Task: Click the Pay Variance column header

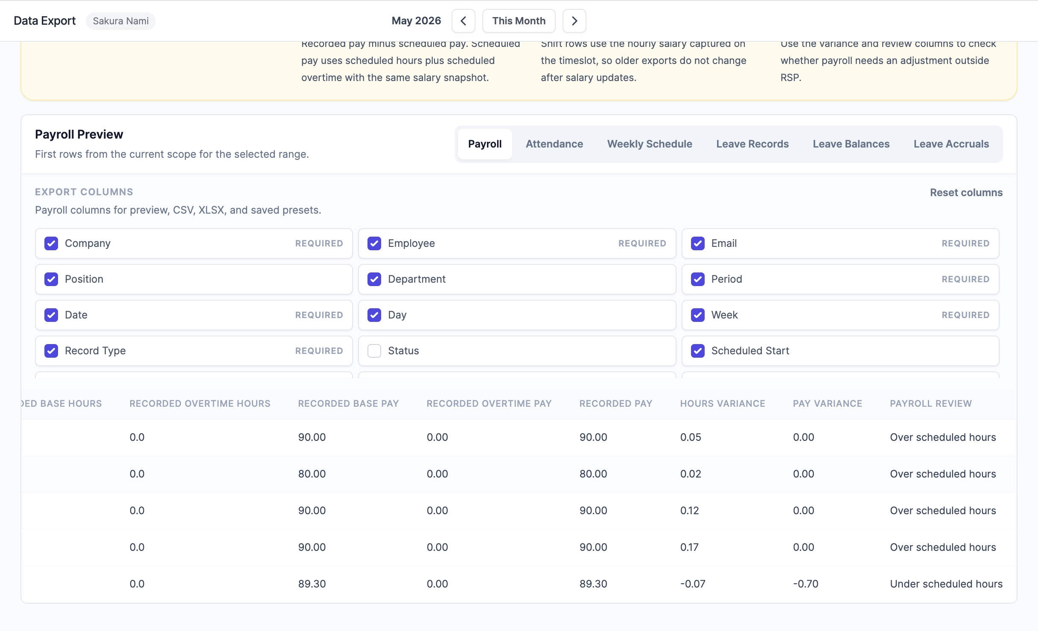Action: 828,404
